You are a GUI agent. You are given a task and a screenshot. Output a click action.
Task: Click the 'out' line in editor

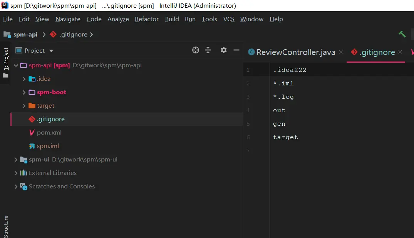(x=279, y=110)
